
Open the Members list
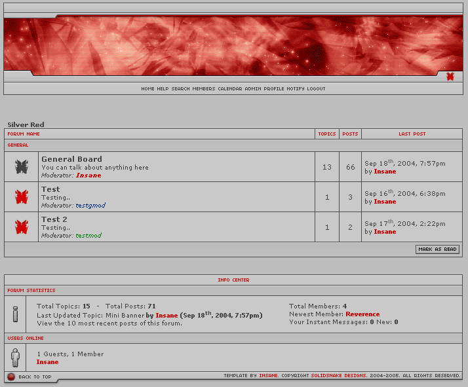point(204,89)
